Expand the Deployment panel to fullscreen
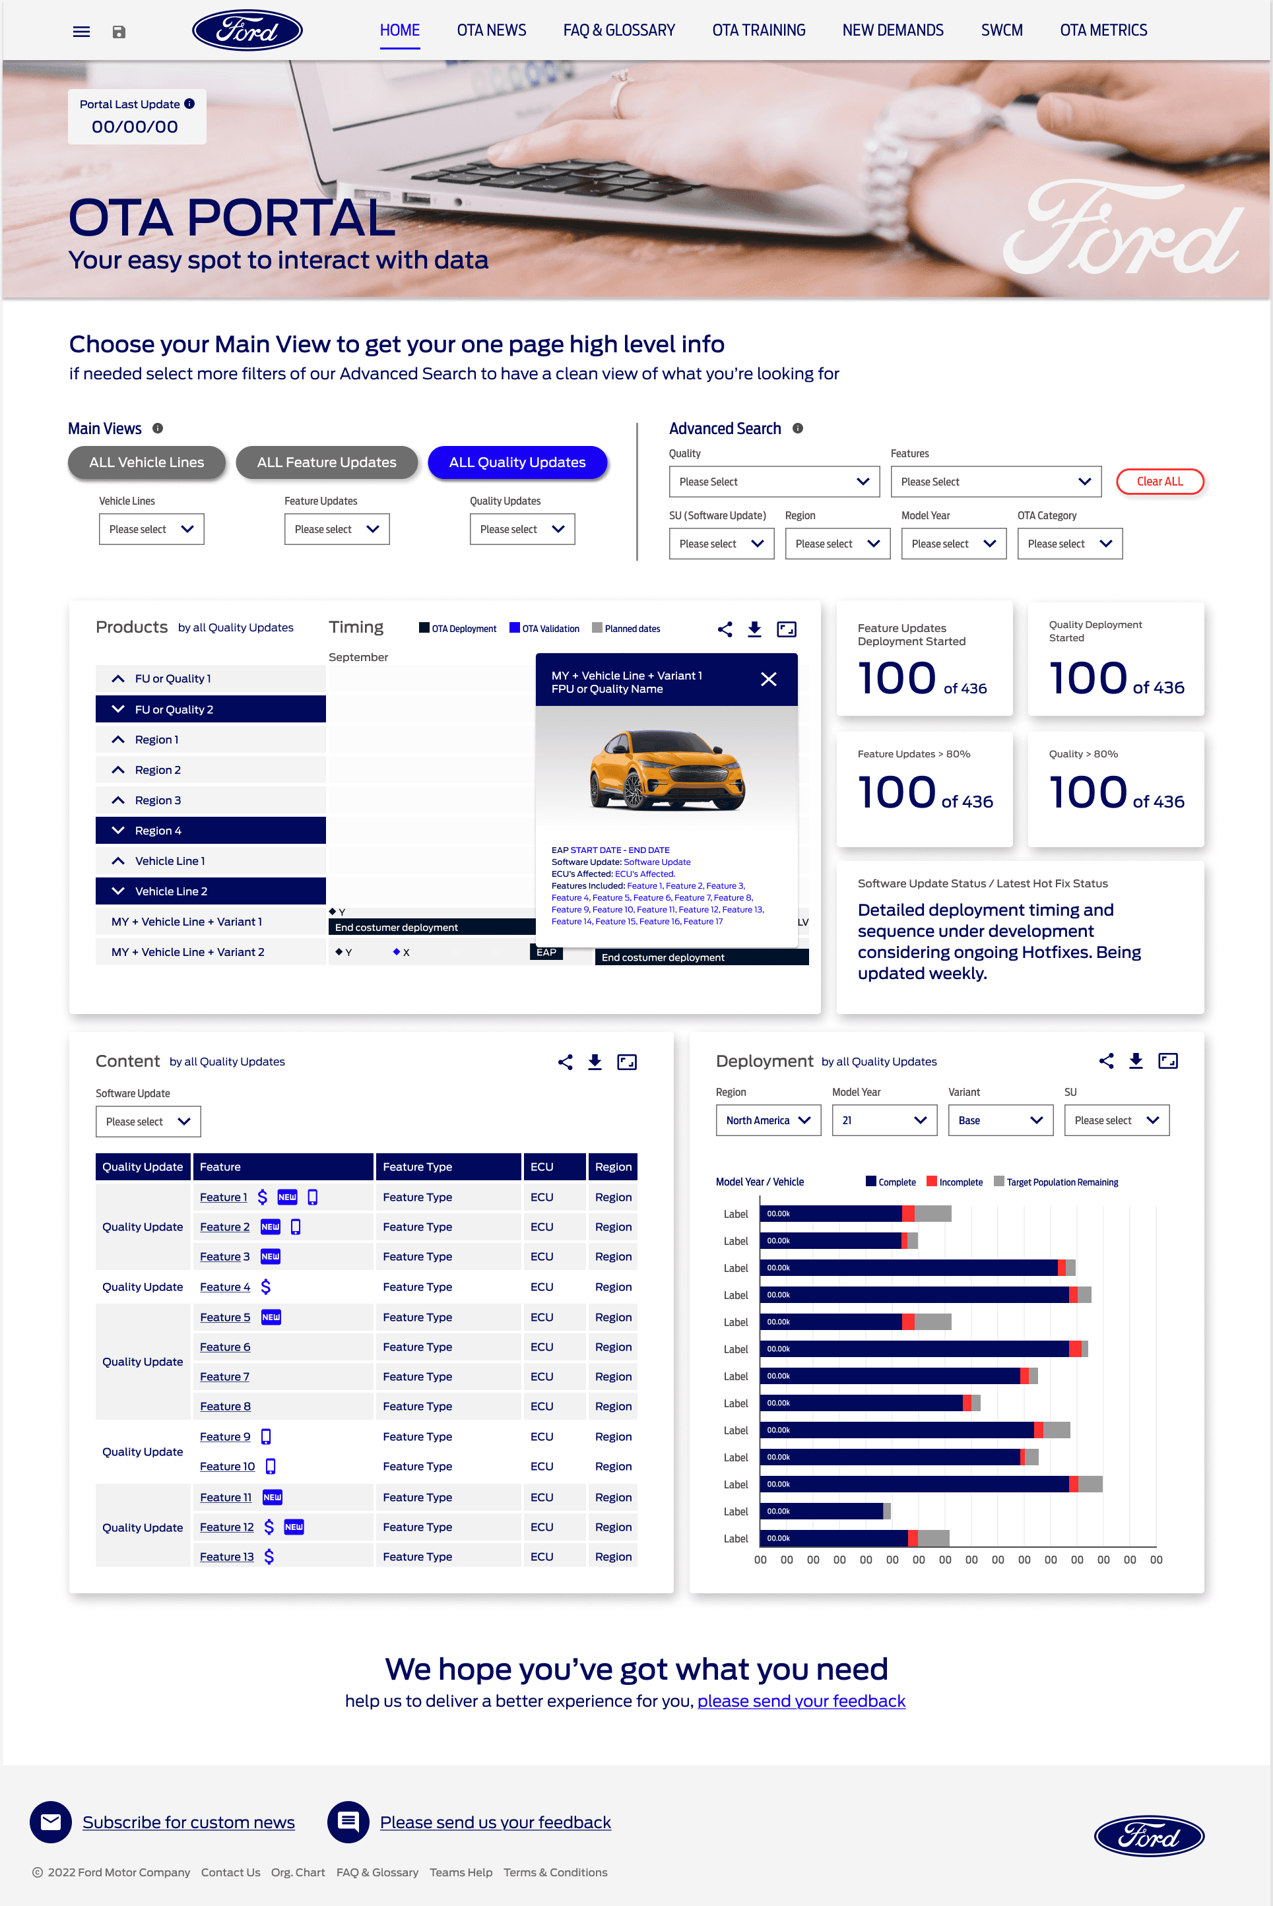This screenshot has height=1906, width=1273. click(x=1167, y=1060)
